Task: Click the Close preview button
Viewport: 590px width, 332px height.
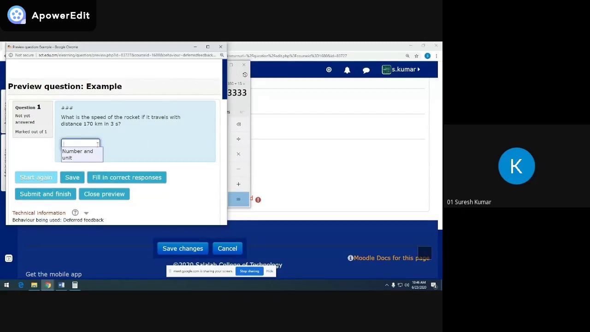Action: (104, 194)
